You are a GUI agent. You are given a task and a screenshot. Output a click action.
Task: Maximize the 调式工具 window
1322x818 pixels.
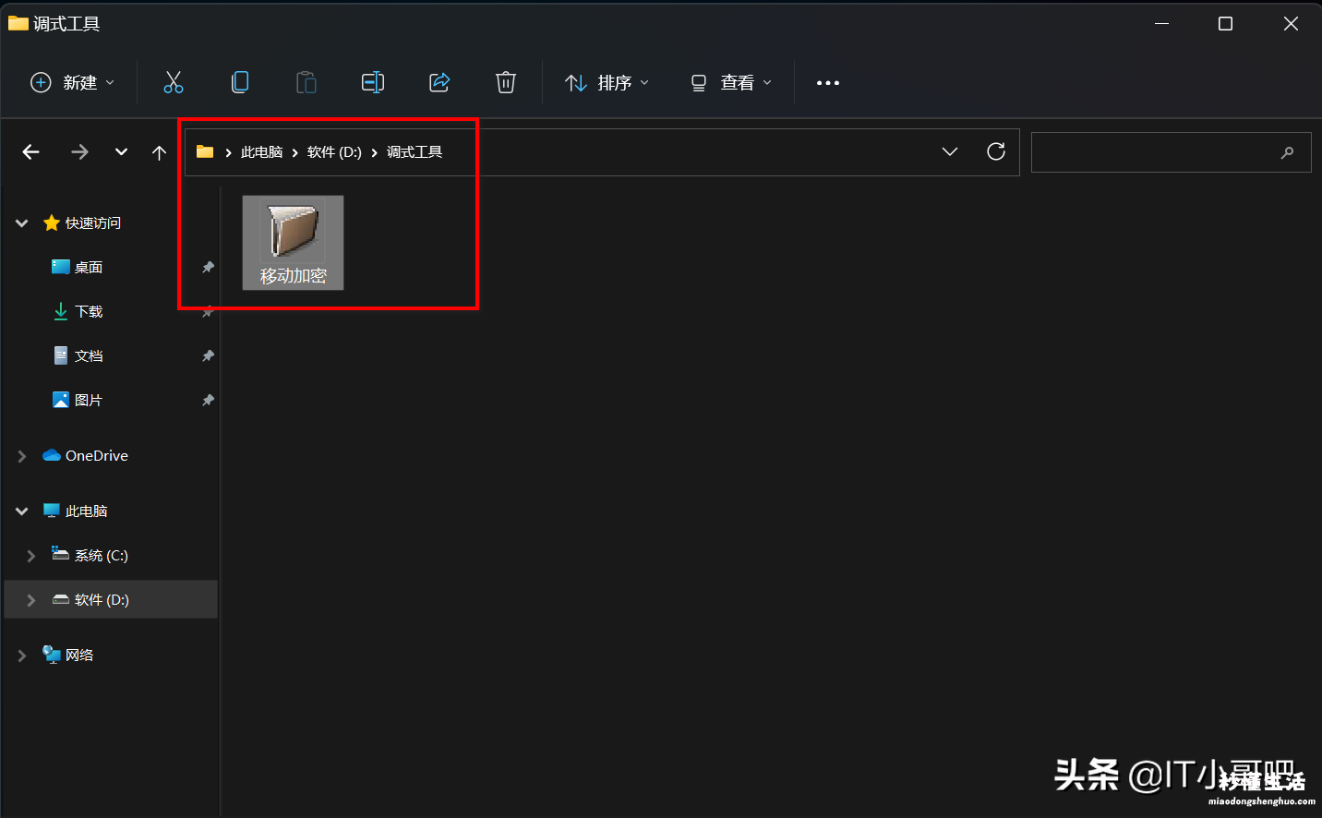pos(1225,24)
